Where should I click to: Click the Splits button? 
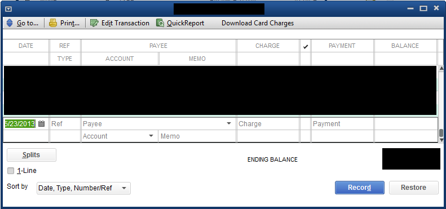(x=32, y=155)
